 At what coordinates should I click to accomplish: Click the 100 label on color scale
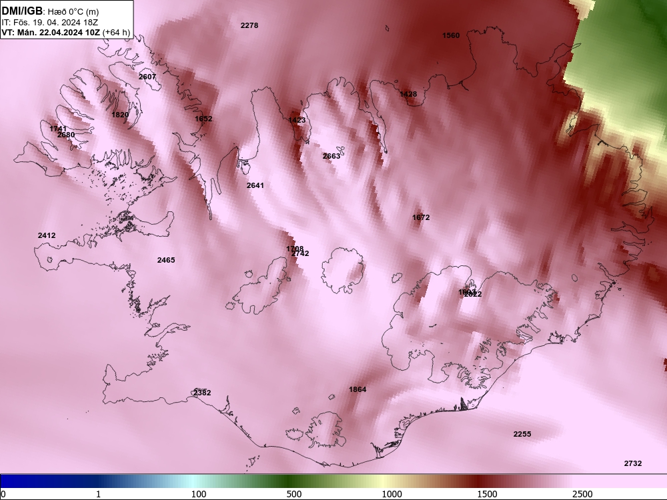199,494
